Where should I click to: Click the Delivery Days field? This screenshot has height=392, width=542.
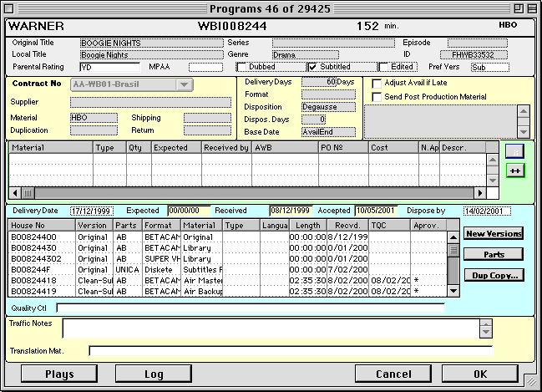pos(319,82)
